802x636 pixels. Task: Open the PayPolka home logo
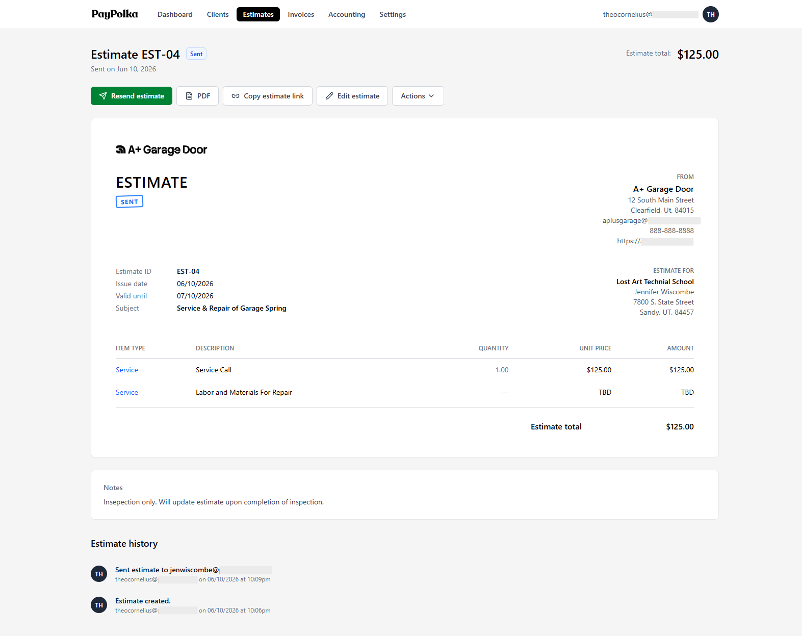(x=115, y=14)
